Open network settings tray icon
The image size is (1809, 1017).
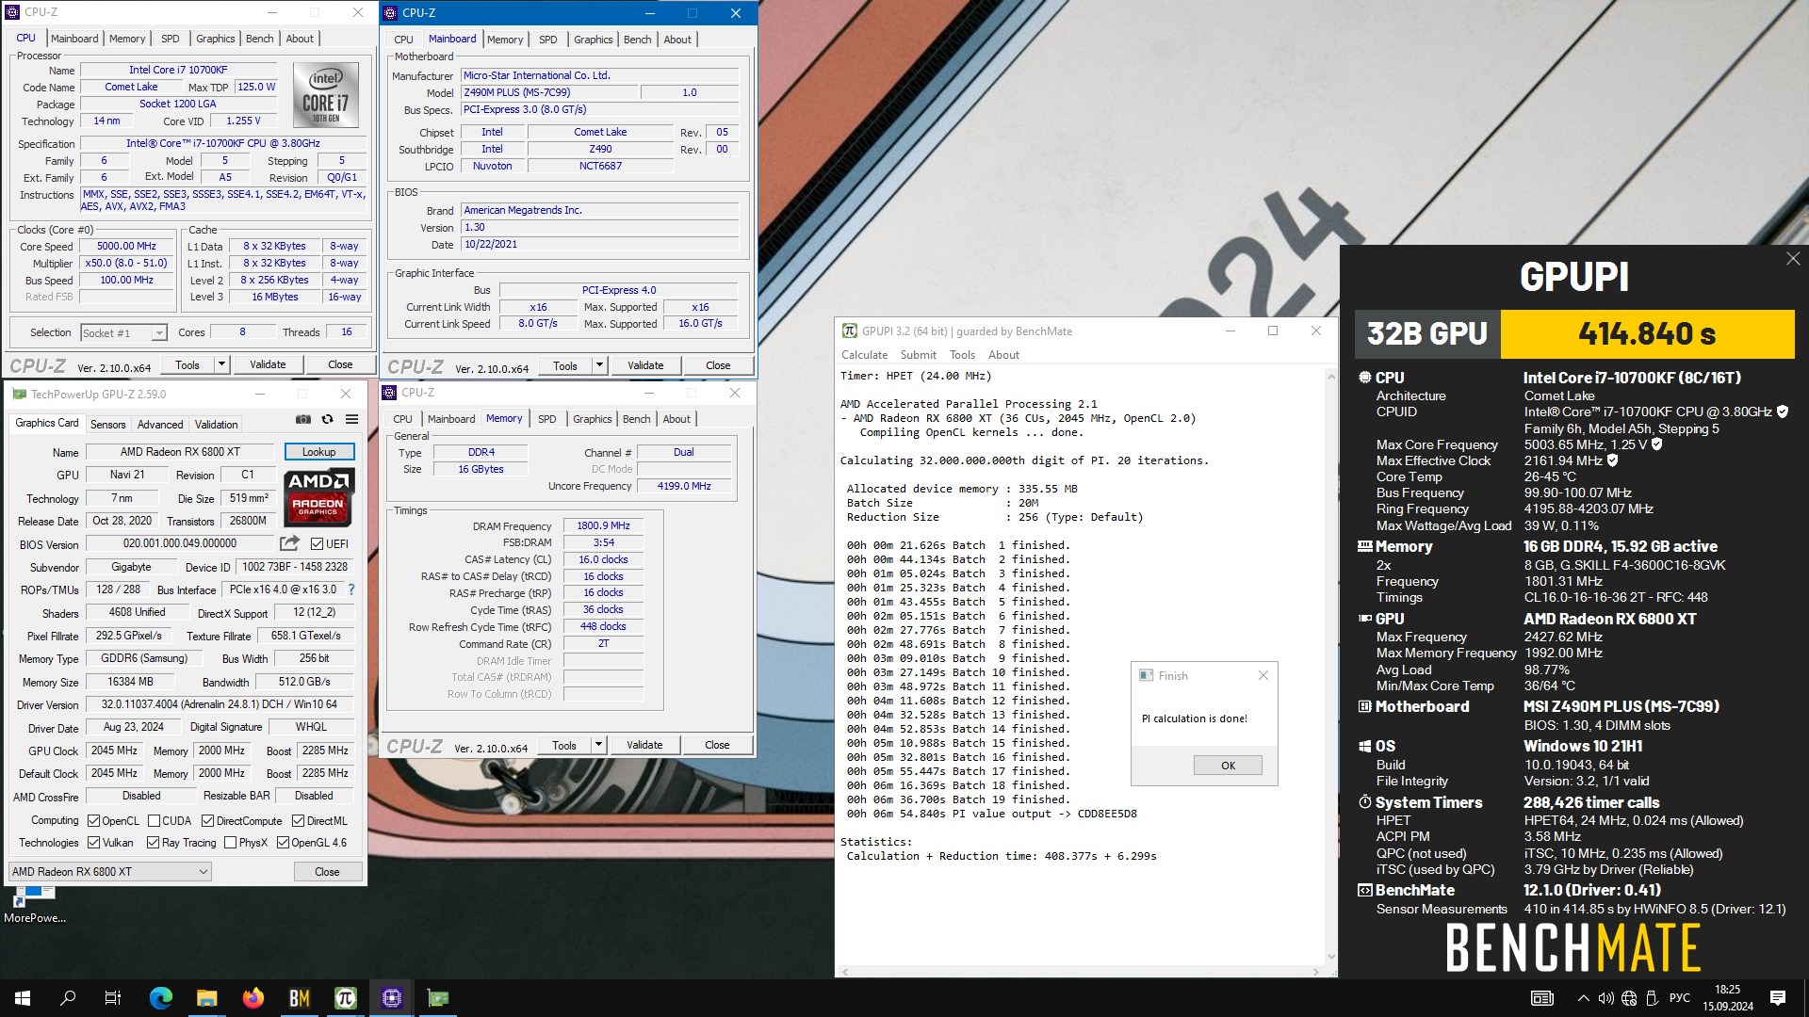(x=1629, y=998)
